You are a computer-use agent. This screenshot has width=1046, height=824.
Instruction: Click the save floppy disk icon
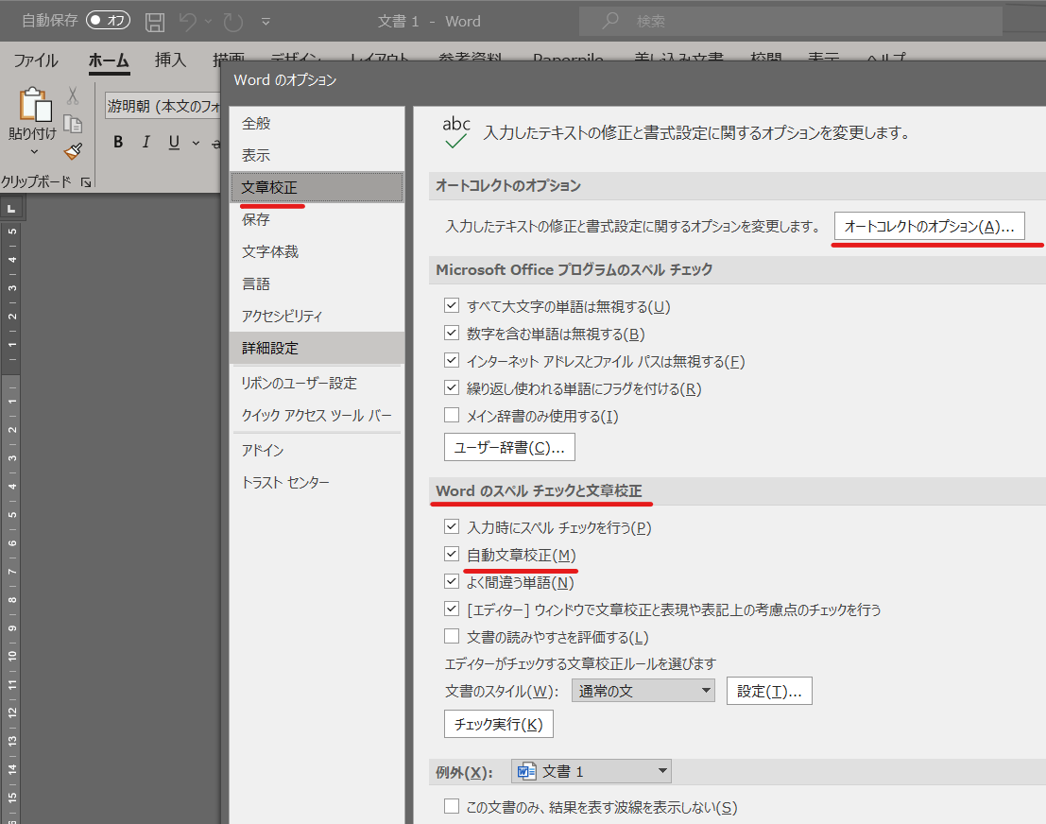[155, 22]
